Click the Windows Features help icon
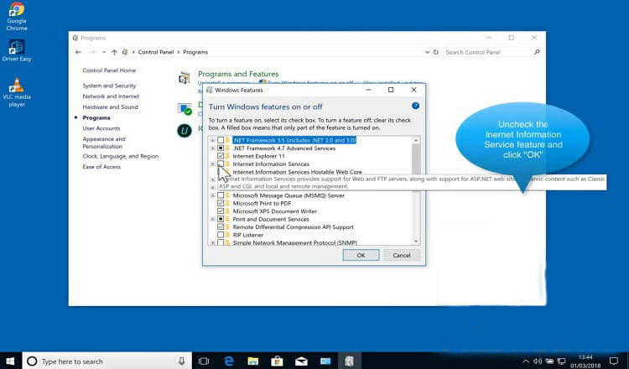The width and height of the screenshot is (629, 369). [x=415, y=106]
